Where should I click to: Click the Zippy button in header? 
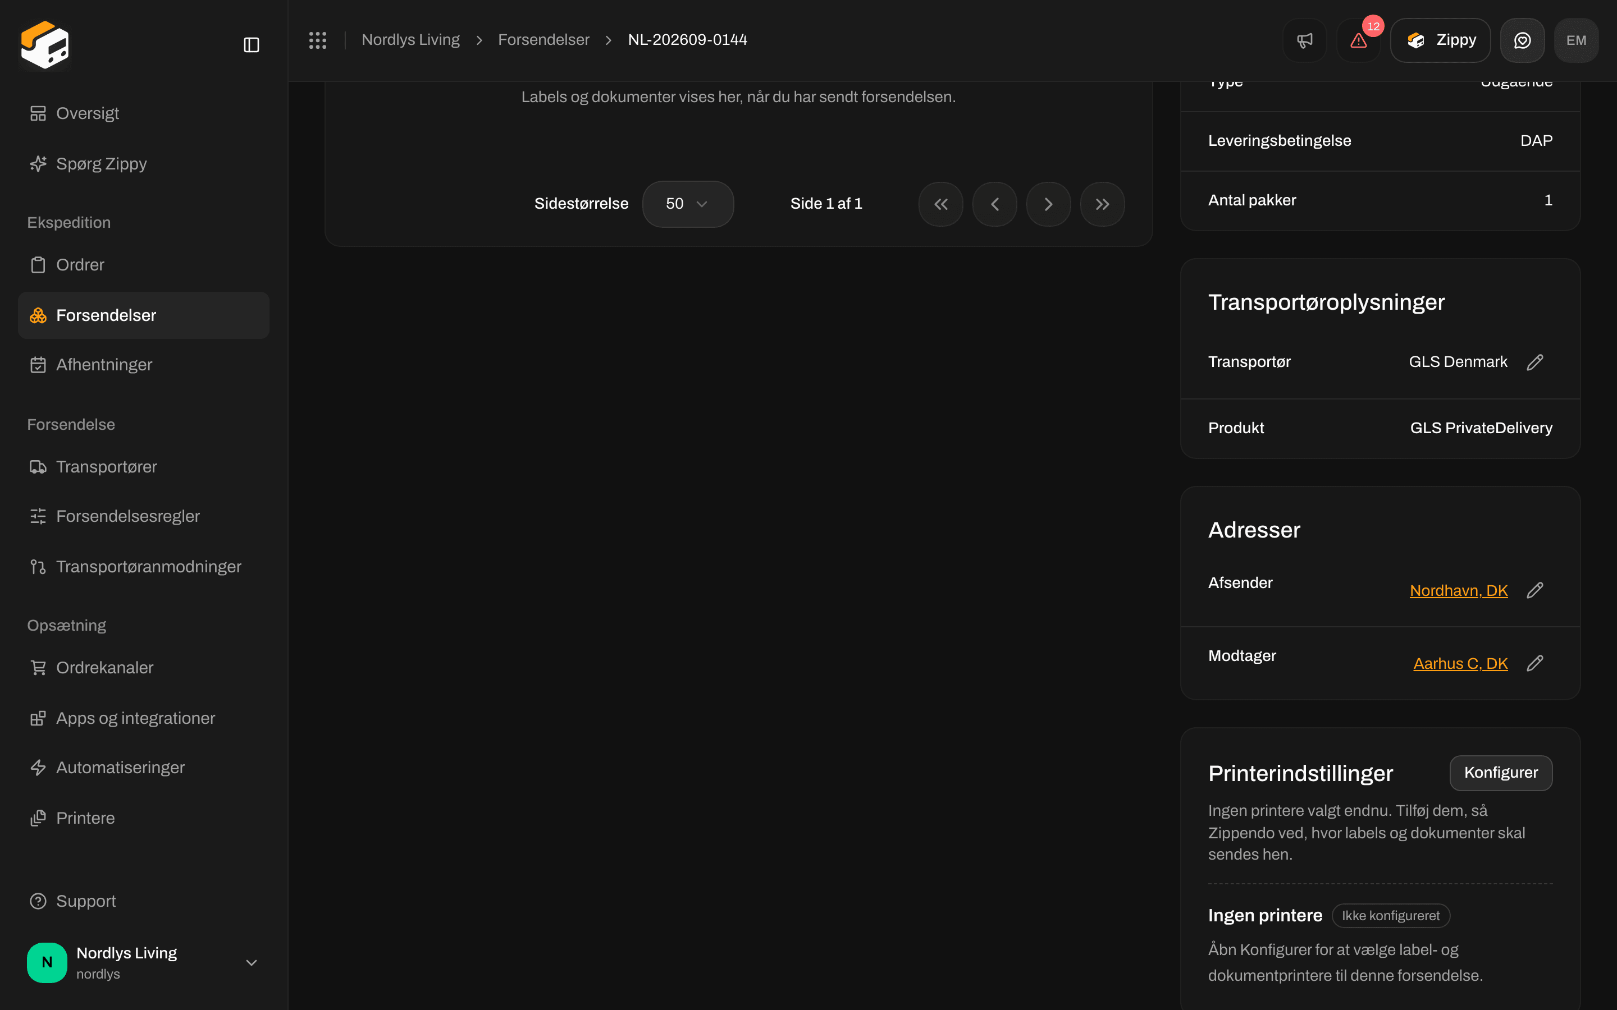pyautogui.click(x=1440, y=40)
